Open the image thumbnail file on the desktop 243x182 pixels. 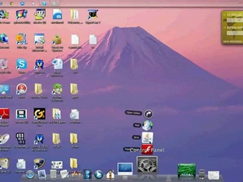coord(57,165)
